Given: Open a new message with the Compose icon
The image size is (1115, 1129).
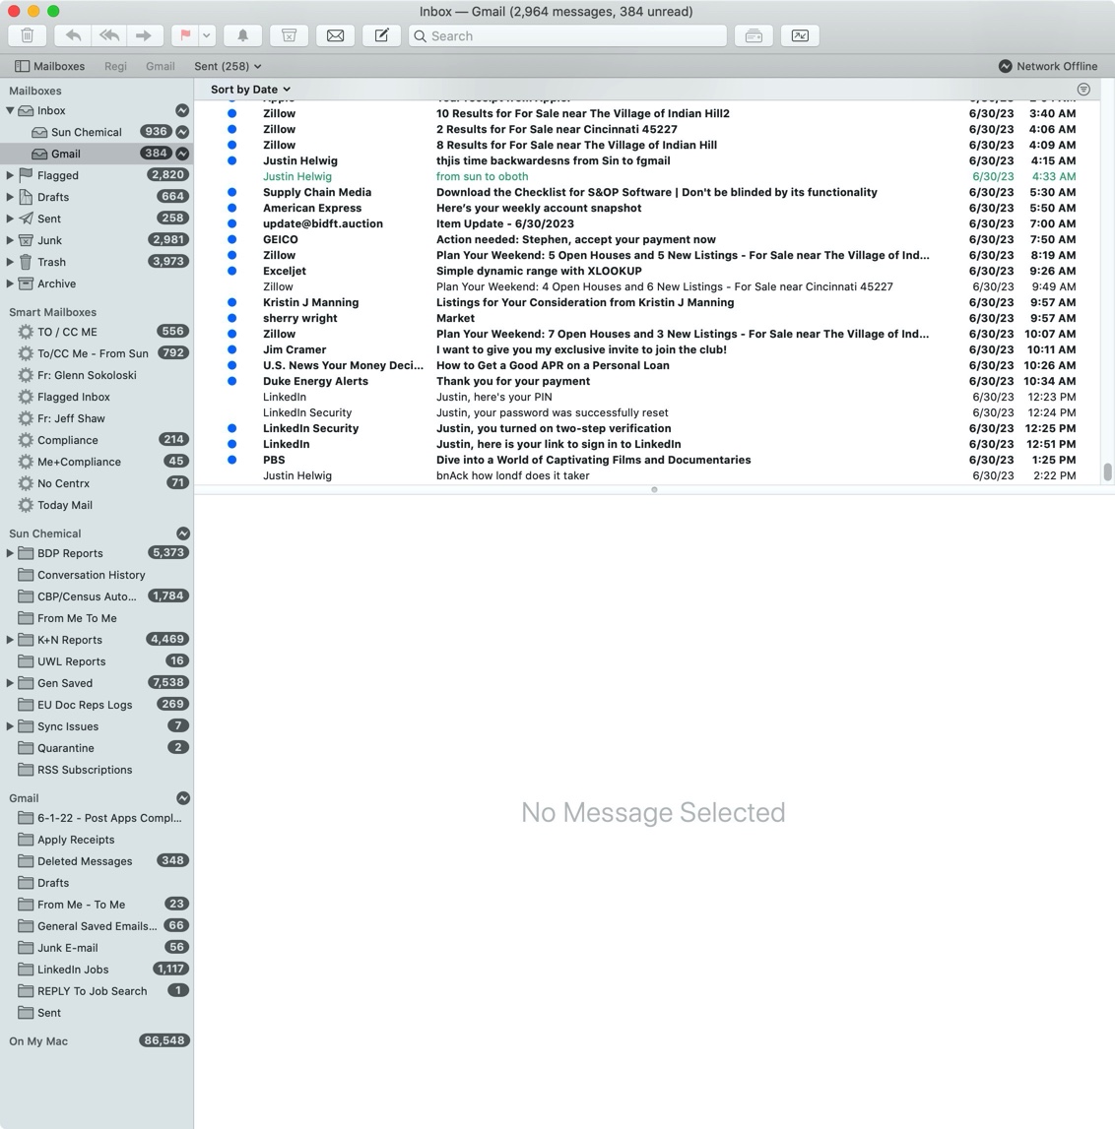Looking at the screenshot, I should (x=380, y=35).
